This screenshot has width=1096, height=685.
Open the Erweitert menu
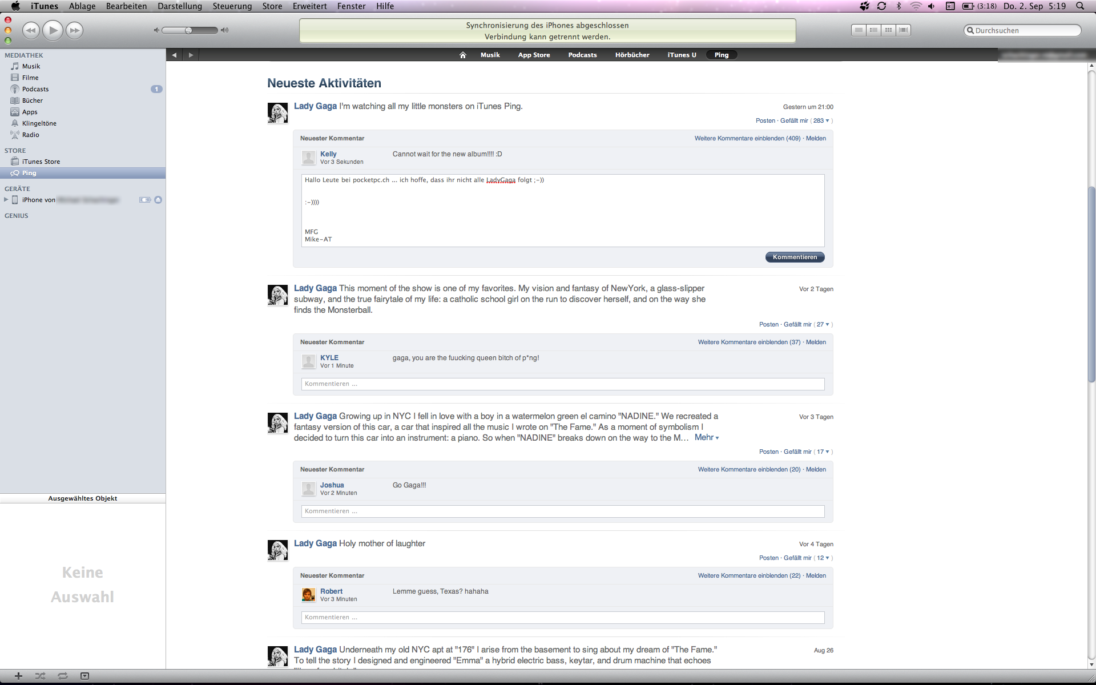click(x=310, y=6)
